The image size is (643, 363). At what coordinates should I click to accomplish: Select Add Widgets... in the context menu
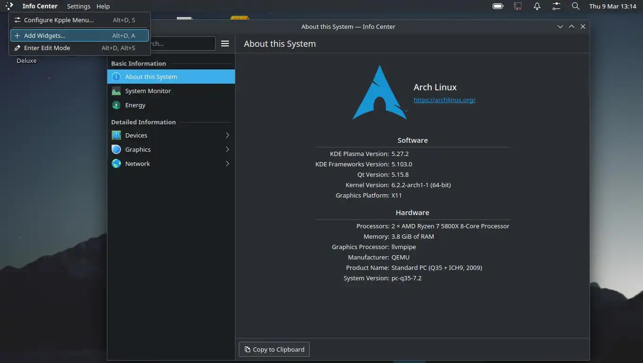coord(79,35)
